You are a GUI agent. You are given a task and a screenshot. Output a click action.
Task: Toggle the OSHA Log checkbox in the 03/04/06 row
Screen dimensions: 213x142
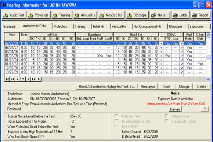pos(182,52)
